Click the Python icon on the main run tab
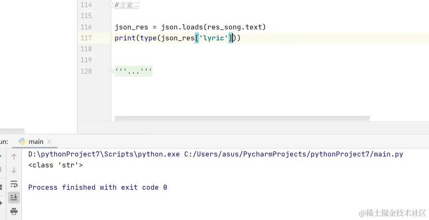429x220 pixels. pos(22,141)
